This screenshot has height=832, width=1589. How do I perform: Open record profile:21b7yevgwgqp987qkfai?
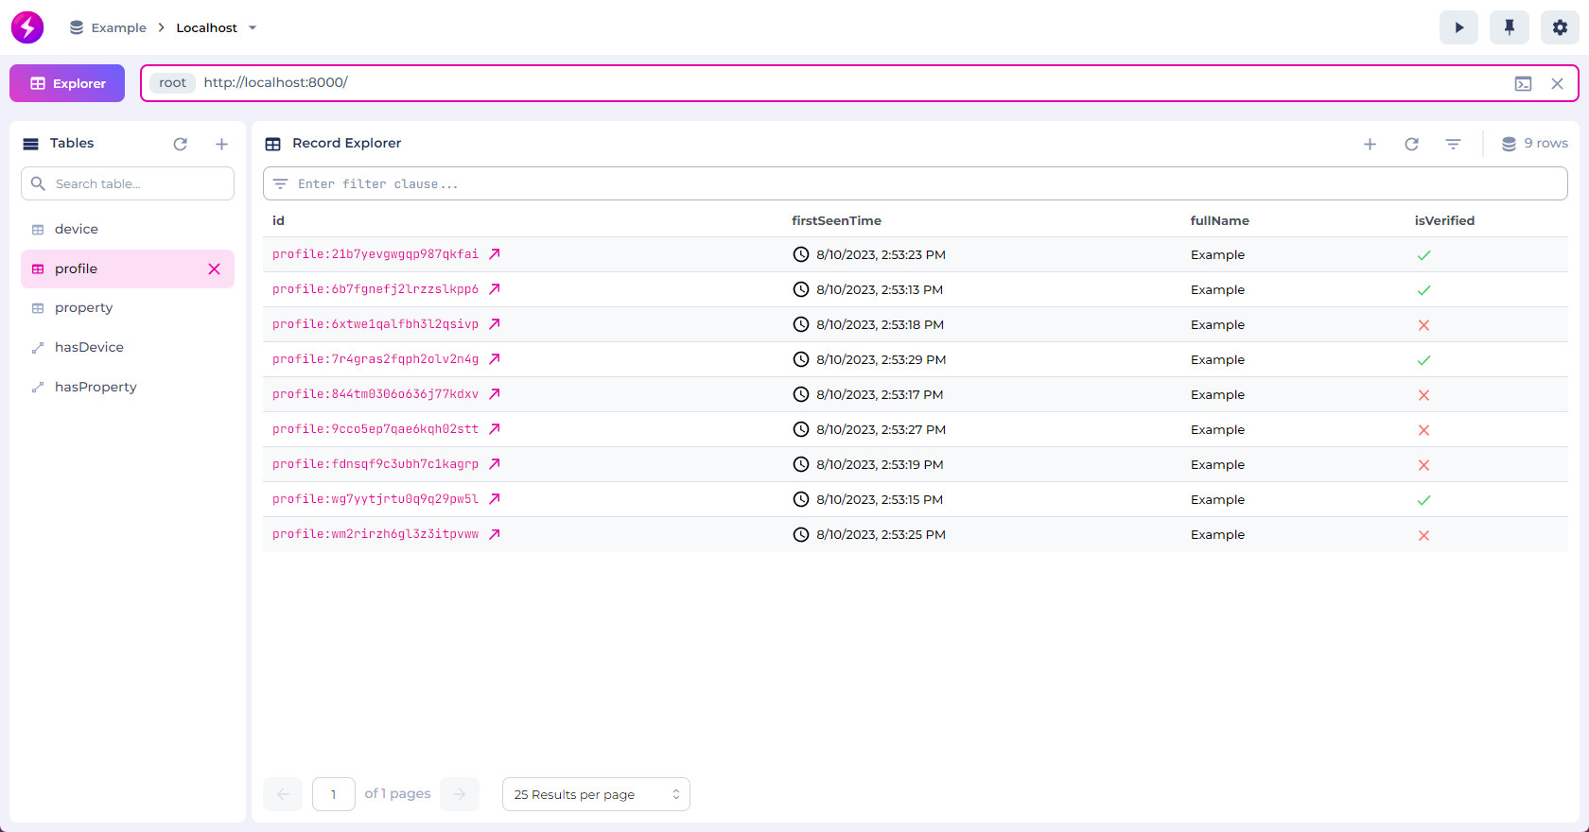point(375,254)
